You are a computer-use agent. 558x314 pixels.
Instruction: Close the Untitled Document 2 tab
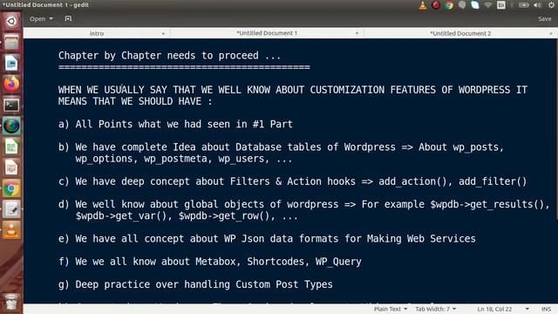pos(551,33)
